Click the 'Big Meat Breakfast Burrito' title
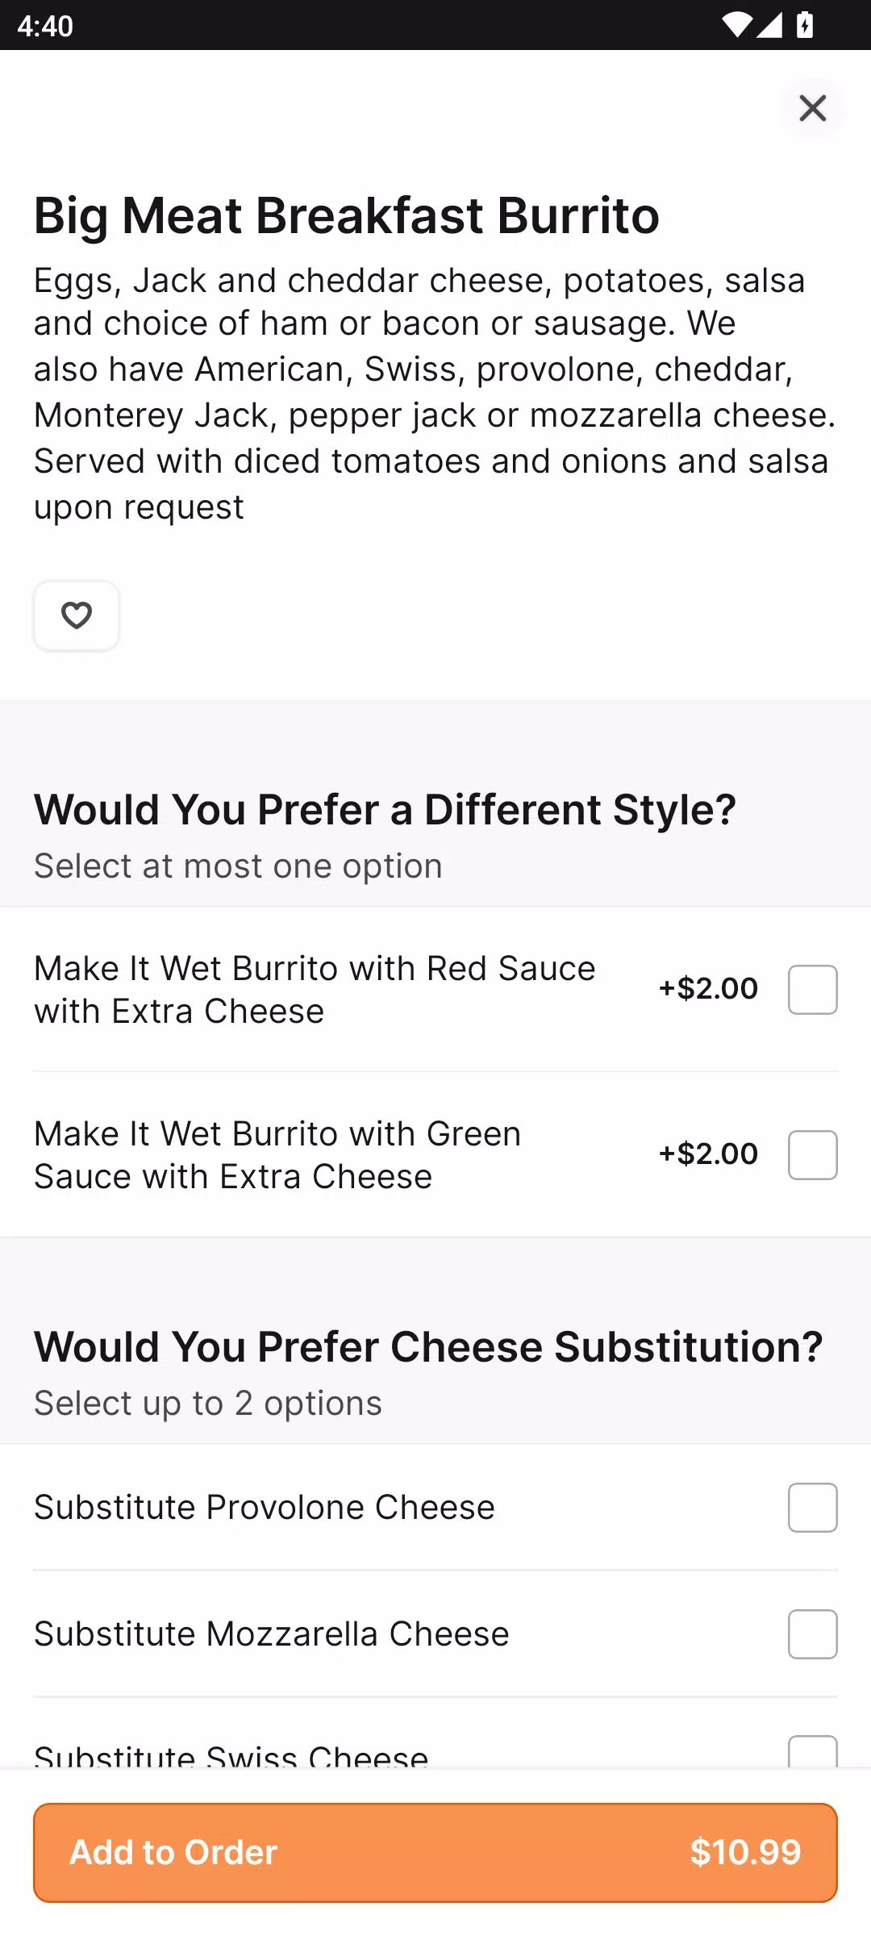Screen dimensions: 871x1936 pyautogui.click(x=347, y=216)
